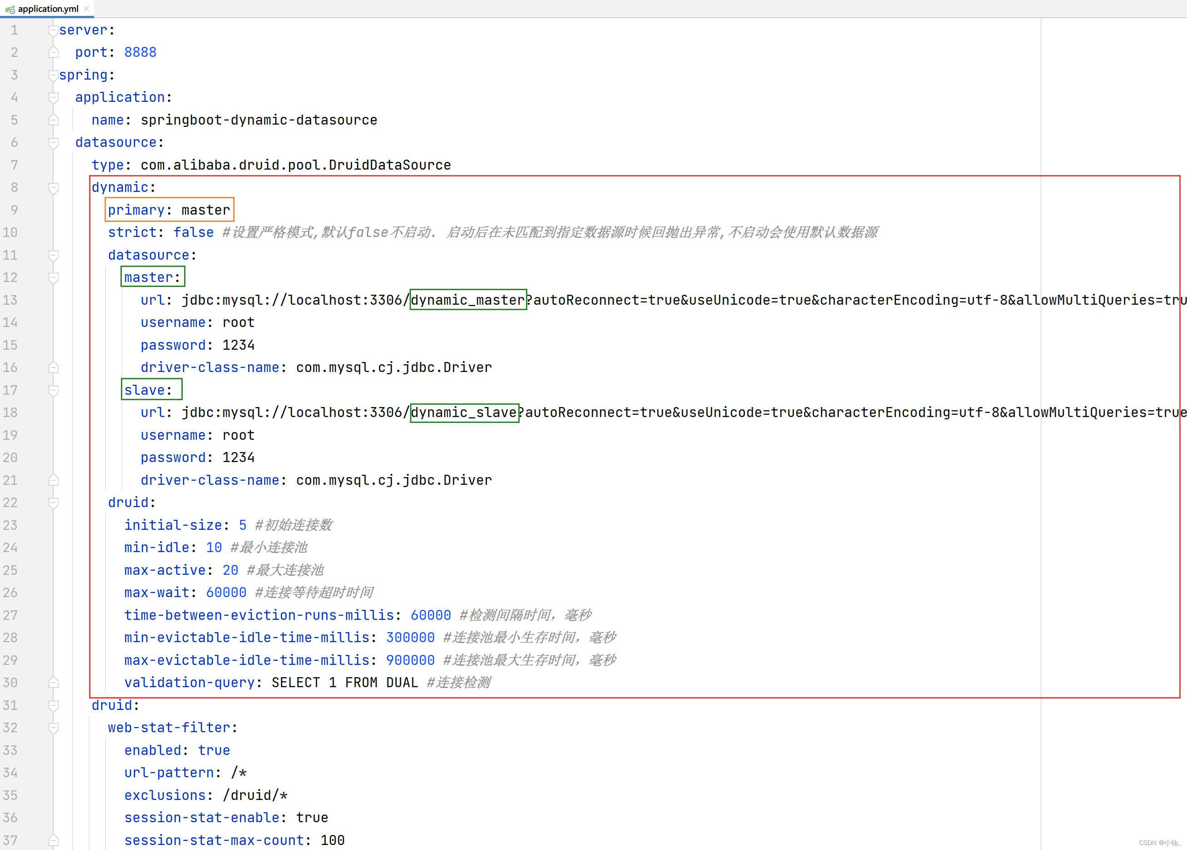This screenshot has height=850, width=1187.
Task: Click the YAML file icon on application.yml tab
Action: [10, 9]
